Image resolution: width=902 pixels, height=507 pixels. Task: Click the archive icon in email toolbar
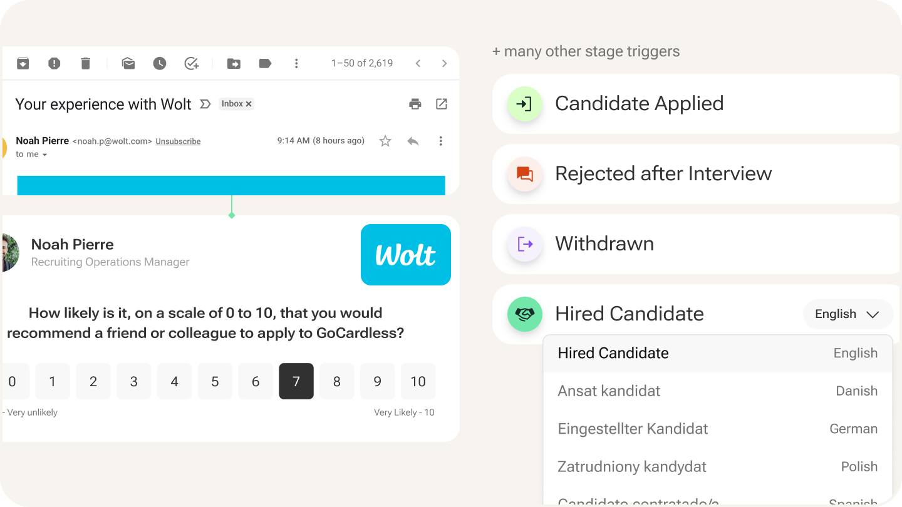click(x=23, y=63)
